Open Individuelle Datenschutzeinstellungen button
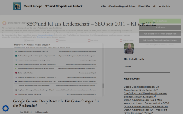The image size is (183, 114). tap(160, 40)
